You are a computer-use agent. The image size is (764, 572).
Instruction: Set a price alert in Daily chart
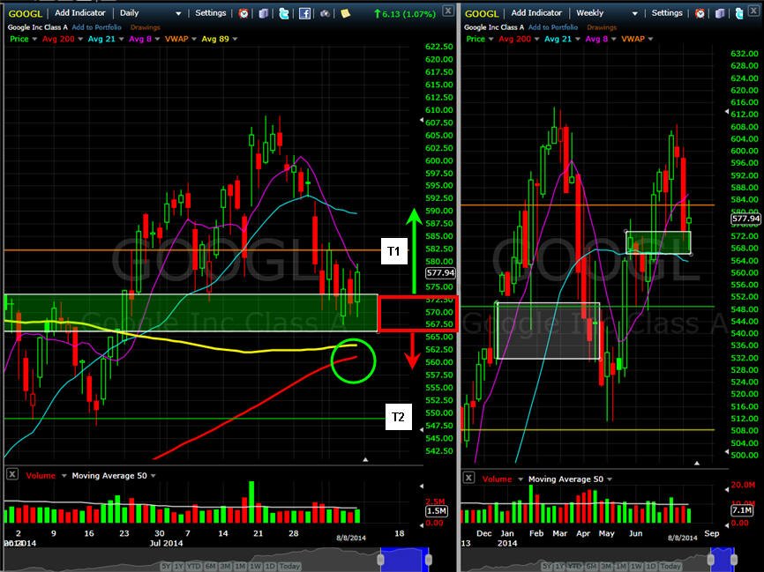tap(243, 13)
